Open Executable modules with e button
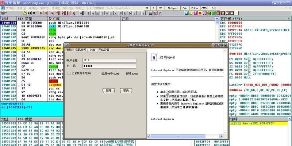Image resolution: width=292 pixels, height=146 pixels. [93, 13]
